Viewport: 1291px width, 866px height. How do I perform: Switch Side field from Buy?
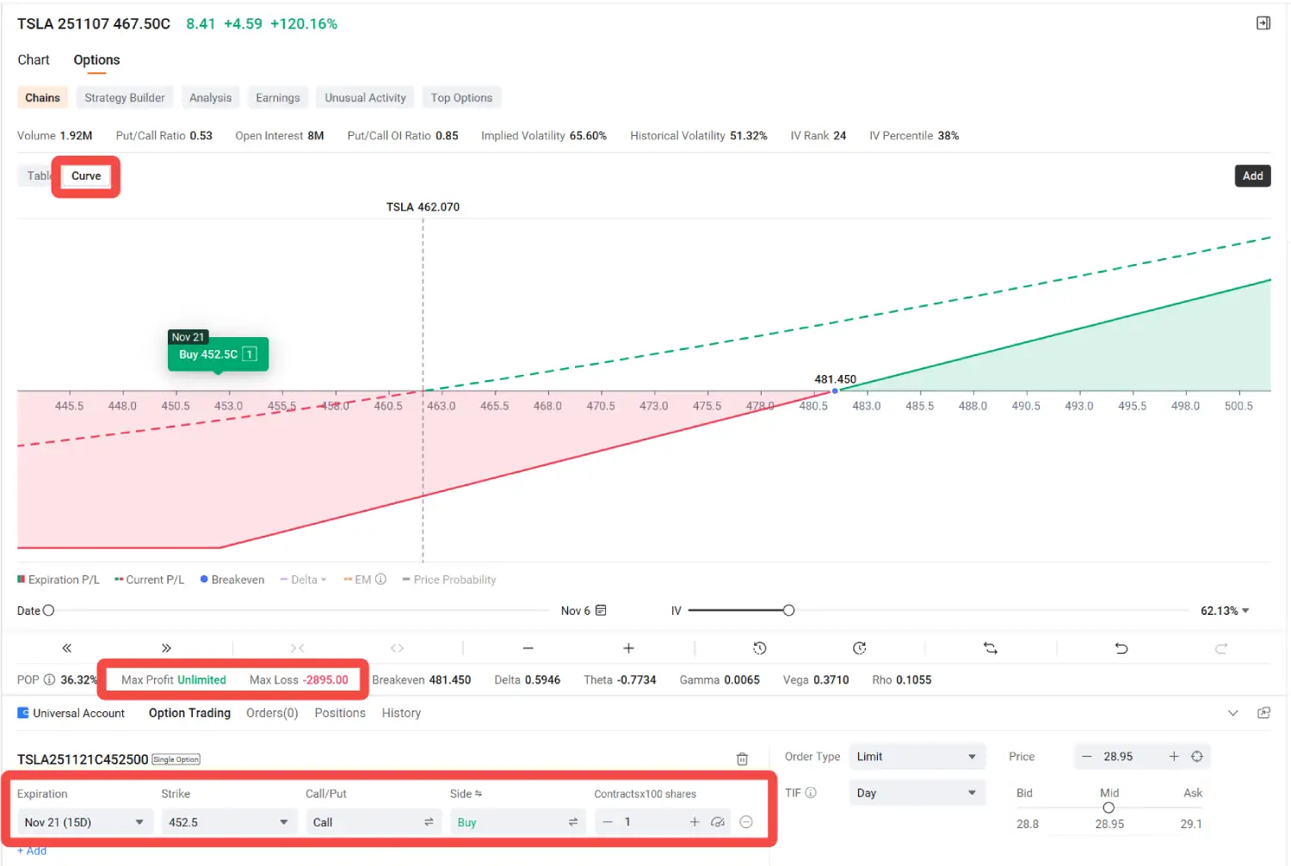[517, 822]
